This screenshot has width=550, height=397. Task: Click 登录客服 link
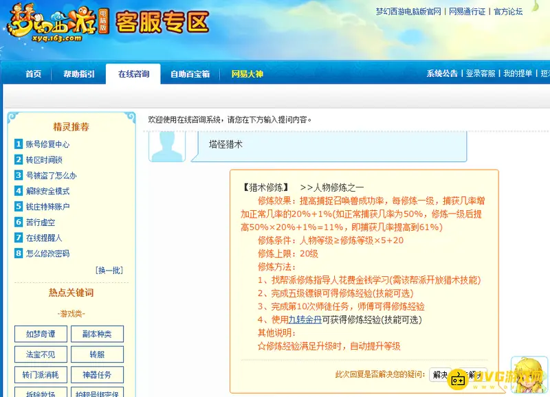coord(481,73)
